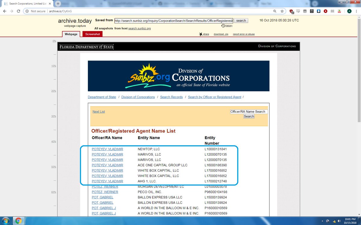Image resolution: width=361 pixels, height=225 pixels.
Task: Open Search Records breadcrumb link
Action: click(x=171, y=97)
